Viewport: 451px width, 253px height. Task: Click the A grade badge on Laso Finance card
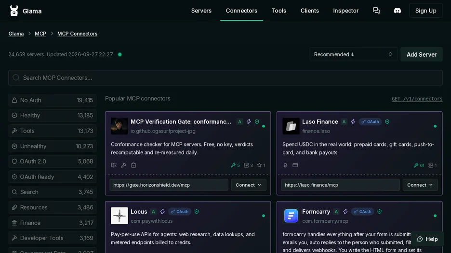344,122
